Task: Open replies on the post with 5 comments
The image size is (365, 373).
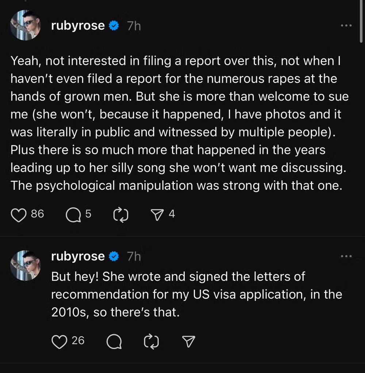Action: (x=73, y=214)
